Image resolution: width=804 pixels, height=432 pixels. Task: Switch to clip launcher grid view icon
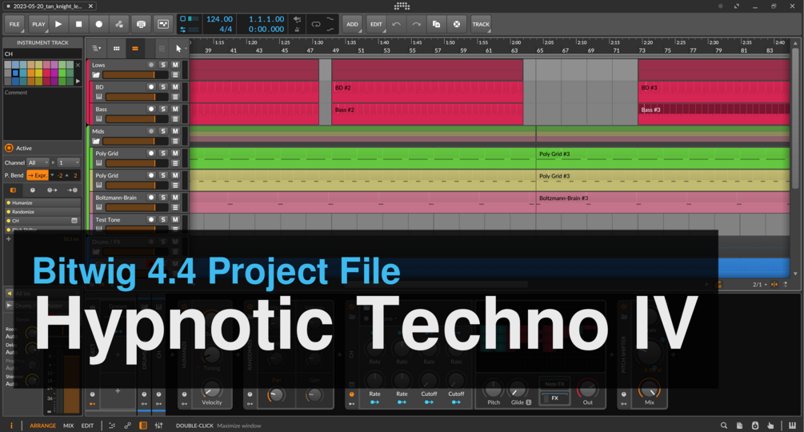[x=116, y=49]
